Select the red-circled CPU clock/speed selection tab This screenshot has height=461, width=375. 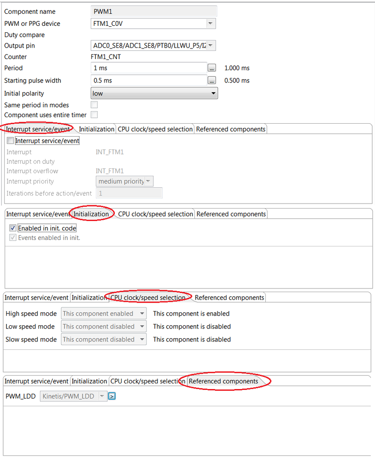148,298
